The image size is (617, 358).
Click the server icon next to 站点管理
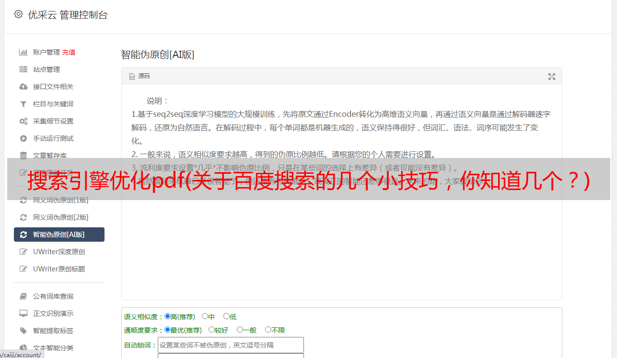point(23,69)
